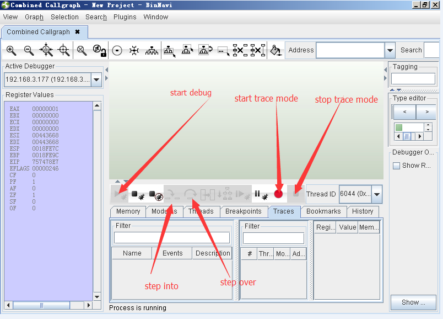Click the paint bucket color icon
This screenshot has height=319, width=443.
[275, 50]
